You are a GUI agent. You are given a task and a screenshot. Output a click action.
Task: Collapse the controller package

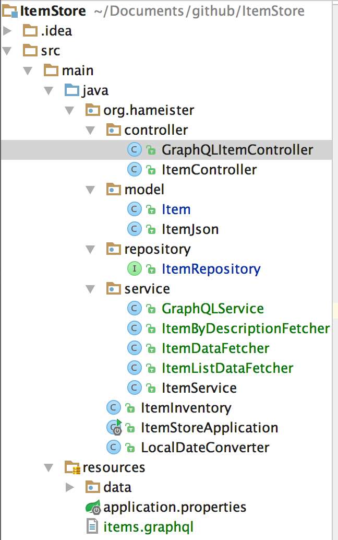tap(90, 130)
